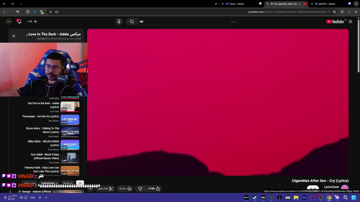Screen dimensions: 360x202
Task: Dislike the video with thumbs down
Action: point(140,189)
